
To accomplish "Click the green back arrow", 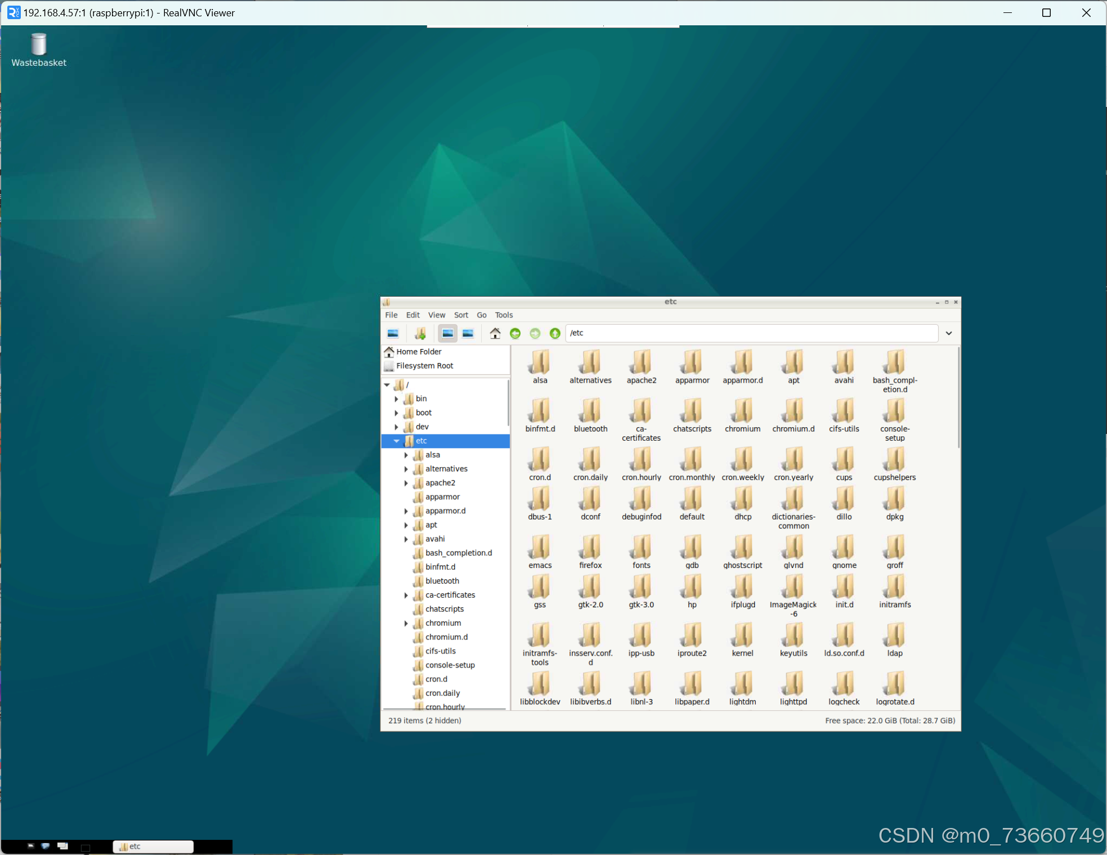I will 515,333.
